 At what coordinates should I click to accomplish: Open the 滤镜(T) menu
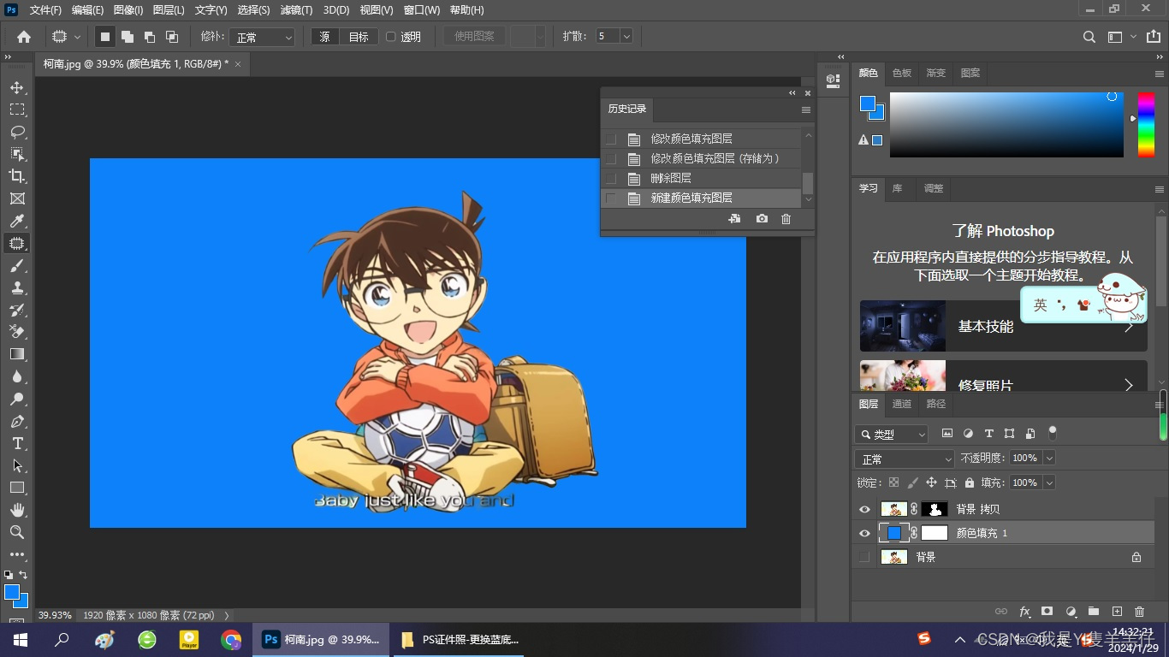[297, 10]
